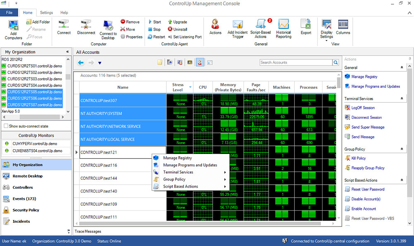
Task: Open computer Properties
Action: (132, 37)
